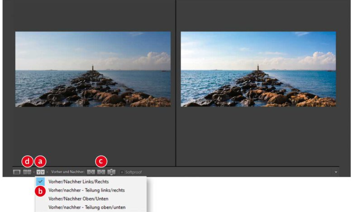The width and height of the screenshot is (353, 212).
Task: Copy before settings to after photo
Action: coord(91,172)
